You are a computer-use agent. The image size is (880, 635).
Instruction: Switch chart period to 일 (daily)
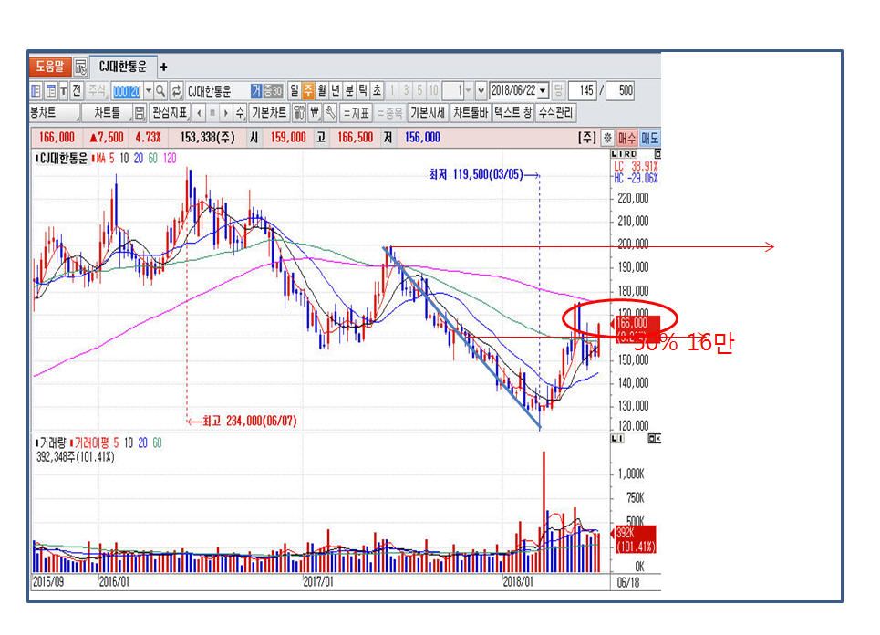point(295,91)
